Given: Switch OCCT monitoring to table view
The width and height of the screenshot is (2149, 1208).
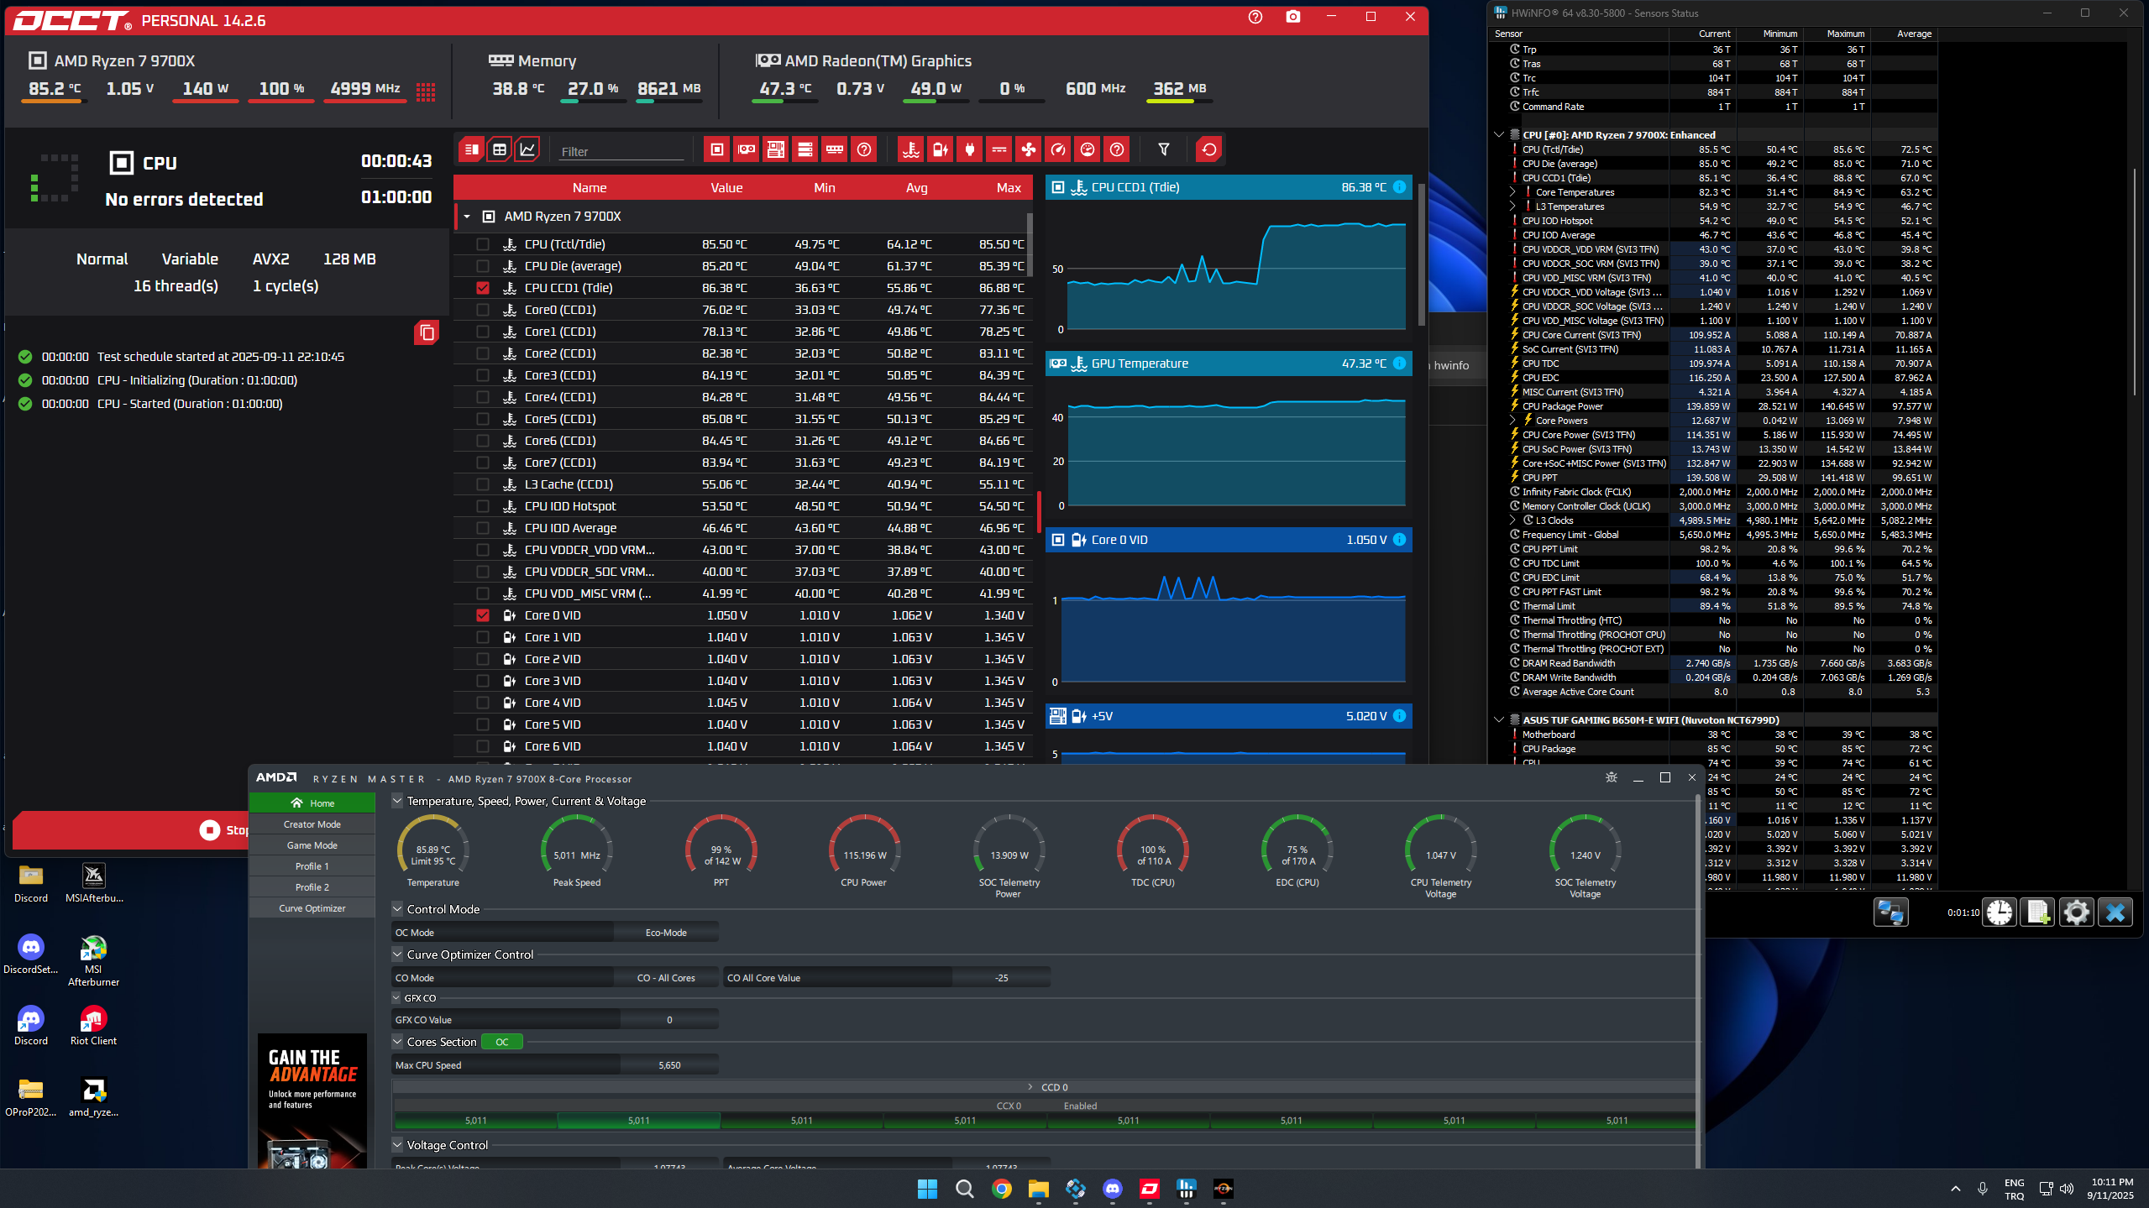Looking at the screenshot, I should [x=500, y=149].
